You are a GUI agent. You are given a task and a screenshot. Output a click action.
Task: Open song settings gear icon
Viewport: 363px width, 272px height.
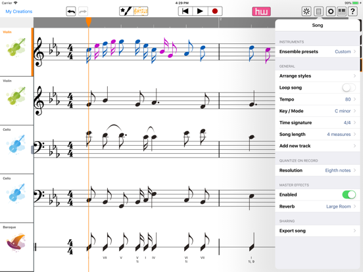(331, 11)
